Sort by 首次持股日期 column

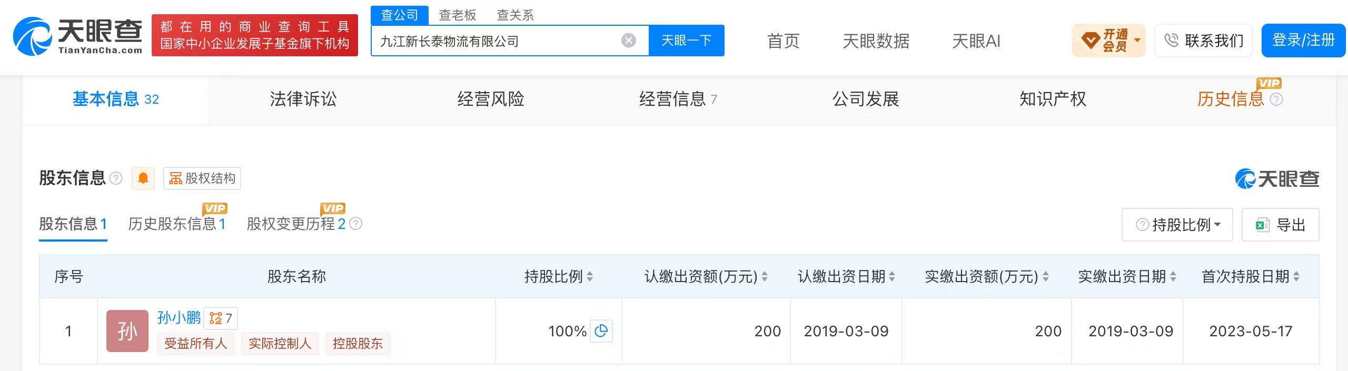1296,276
